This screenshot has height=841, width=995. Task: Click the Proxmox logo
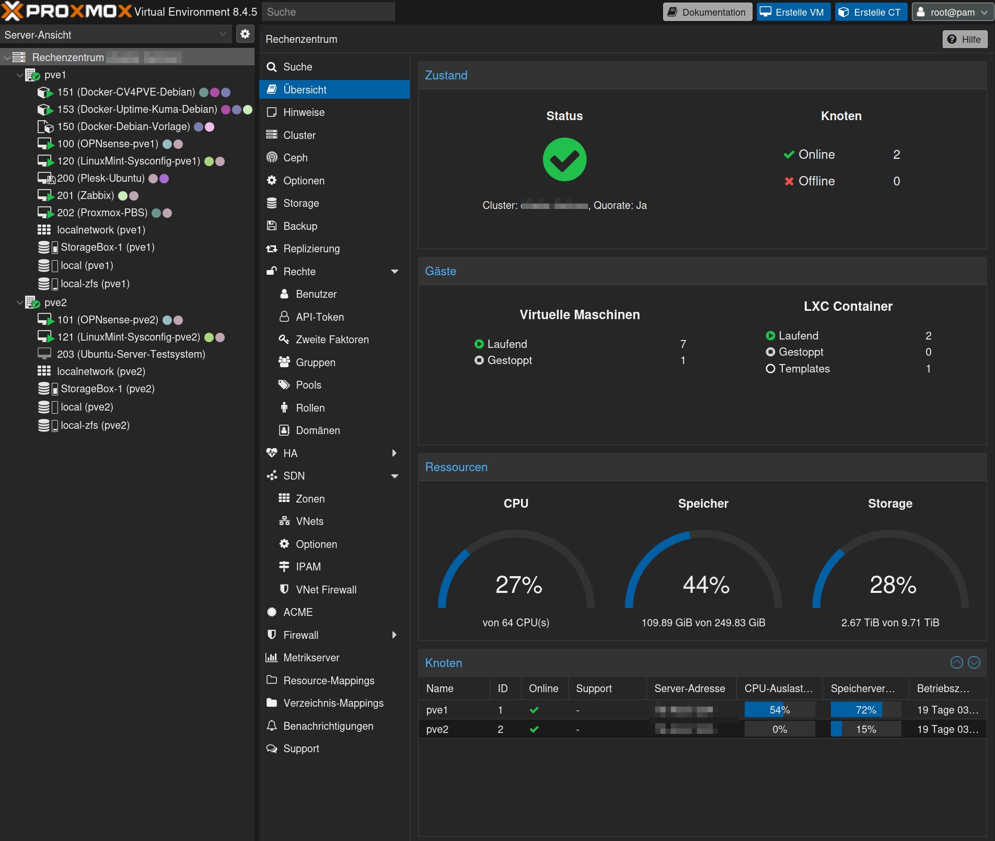66,11
